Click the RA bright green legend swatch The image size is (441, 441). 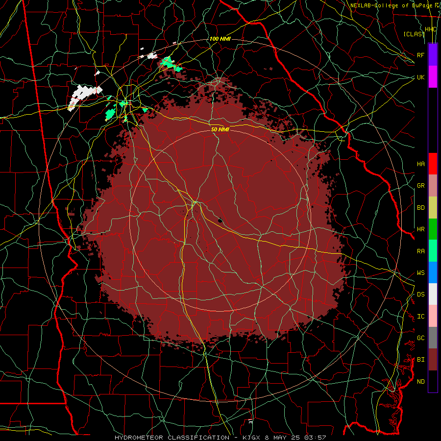coord(433,251)
